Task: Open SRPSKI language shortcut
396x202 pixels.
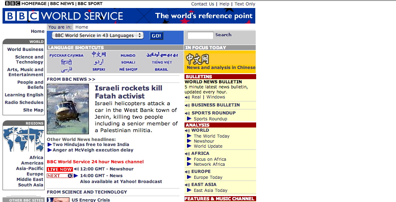Action: 99,69
